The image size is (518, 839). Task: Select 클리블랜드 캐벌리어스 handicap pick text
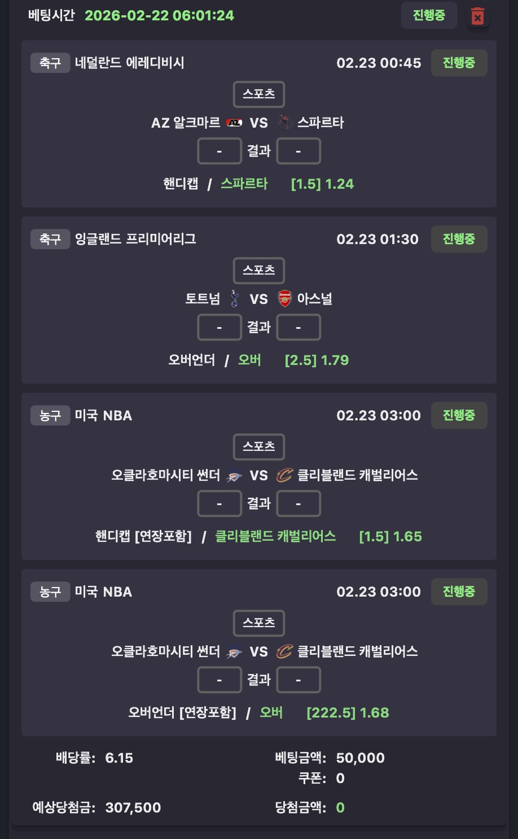pyautogui.click(x=275, y=536)
